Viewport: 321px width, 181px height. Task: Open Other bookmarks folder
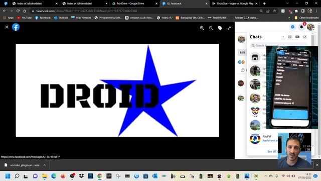[x=306, y=18]
